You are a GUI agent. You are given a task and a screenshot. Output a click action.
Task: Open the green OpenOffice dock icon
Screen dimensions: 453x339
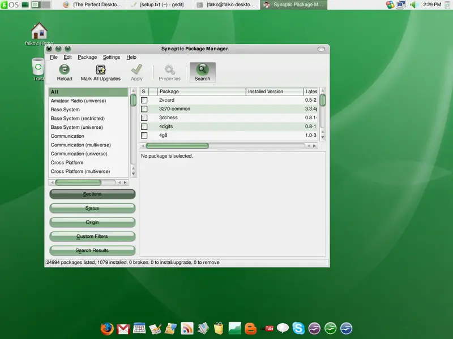330,328
